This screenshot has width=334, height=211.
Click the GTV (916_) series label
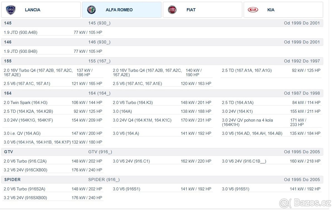coord(100,152)
